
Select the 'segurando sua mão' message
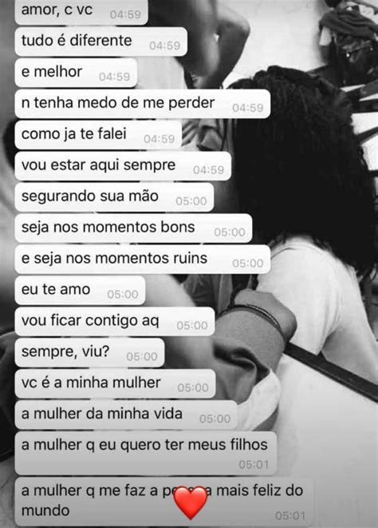[114, 197]
